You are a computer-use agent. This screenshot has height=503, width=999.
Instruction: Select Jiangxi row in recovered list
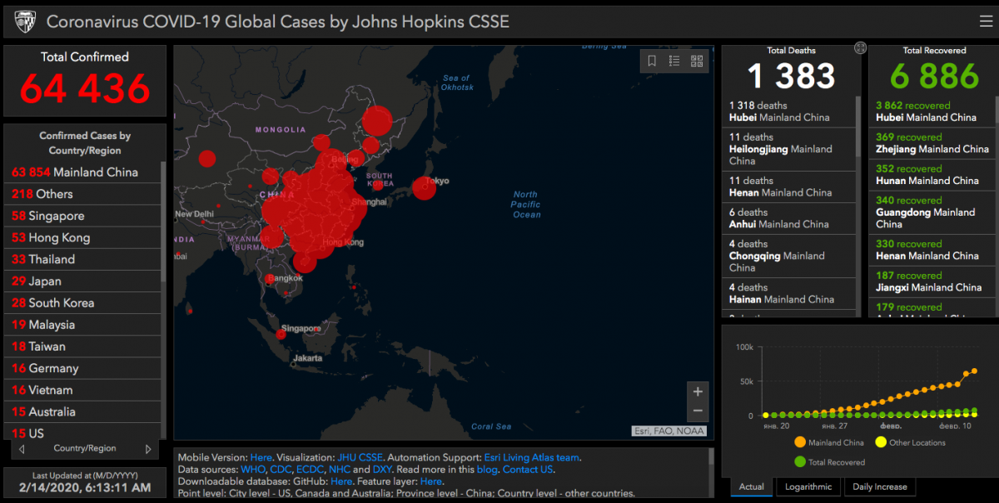click(x=932, y=281)
